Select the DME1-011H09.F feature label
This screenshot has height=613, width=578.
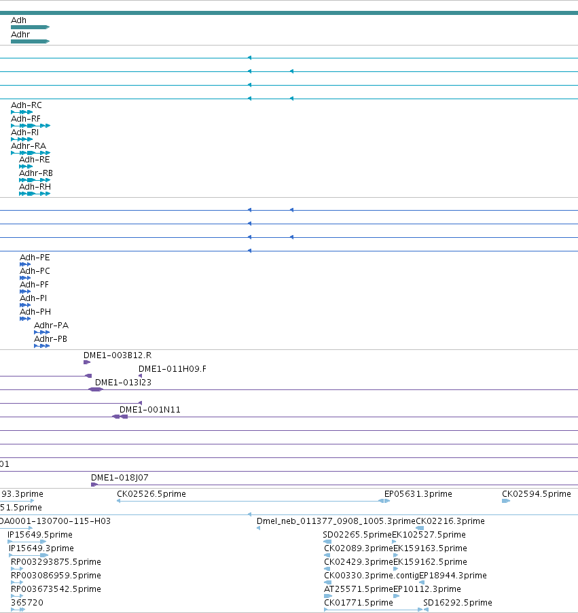[173, 369]
